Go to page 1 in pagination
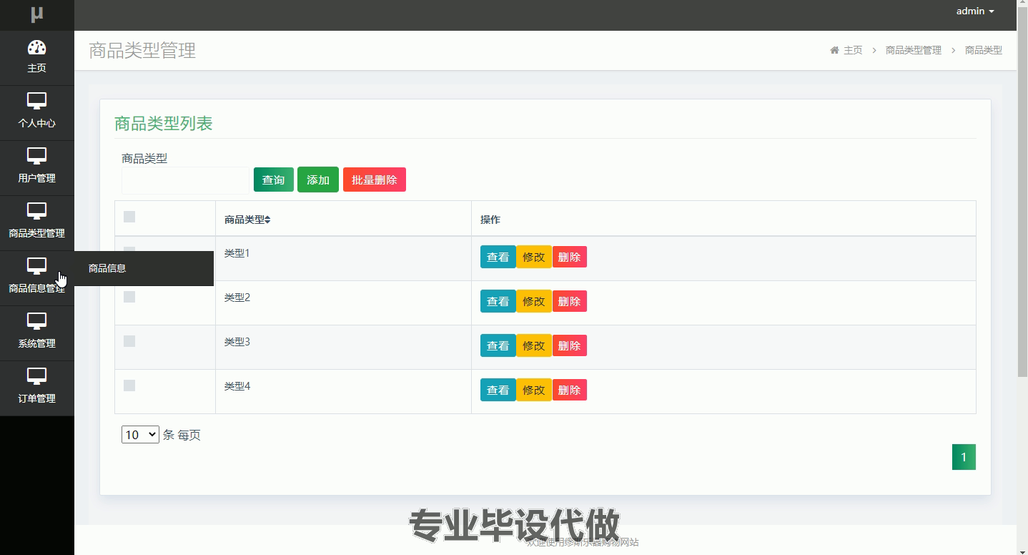The width and height of the screenshot is (1028, 555). [964, 457]
